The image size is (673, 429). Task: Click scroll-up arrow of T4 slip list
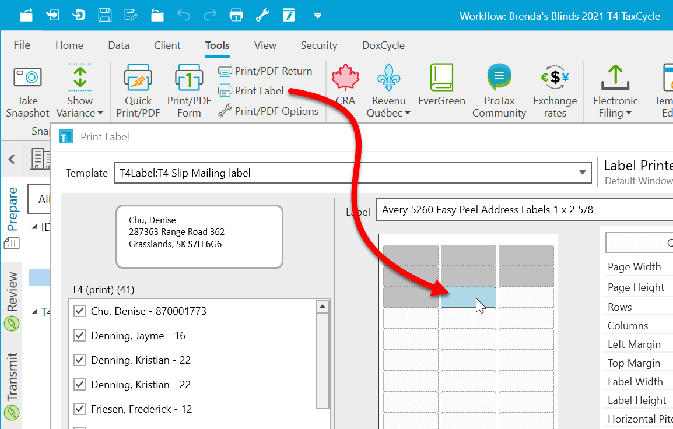(323, 307)
